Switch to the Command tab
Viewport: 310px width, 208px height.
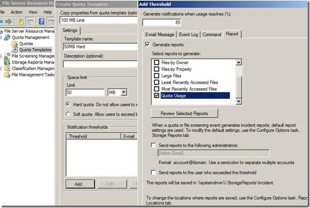[x=211, y=35]
